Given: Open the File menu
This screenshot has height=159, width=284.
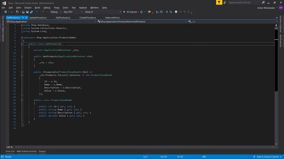Looking at the screenshot, I should (x=4, y=8).
